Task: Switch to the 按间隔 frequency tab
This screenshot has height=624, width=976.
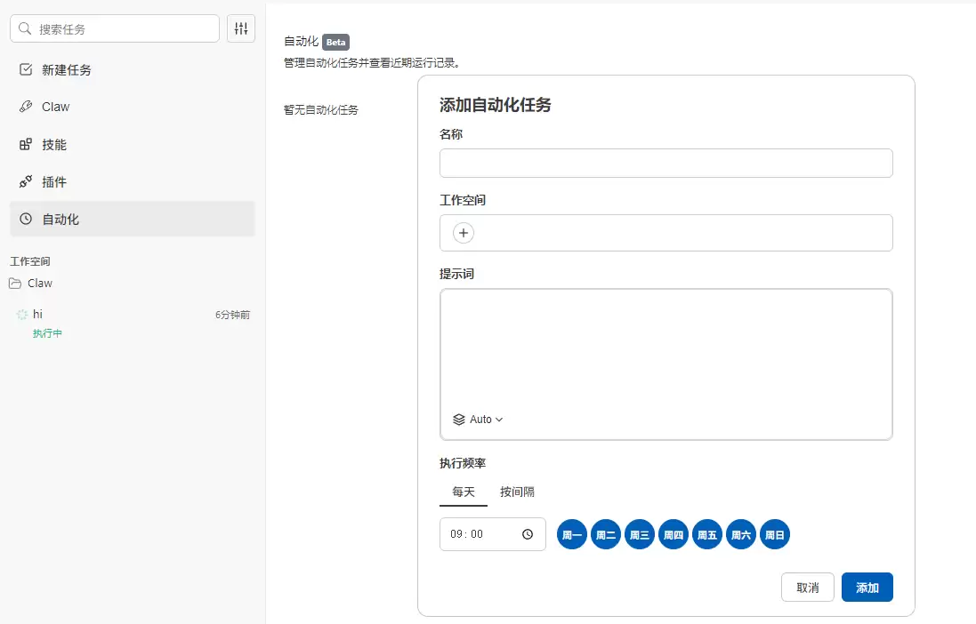Action: point(517,492)
